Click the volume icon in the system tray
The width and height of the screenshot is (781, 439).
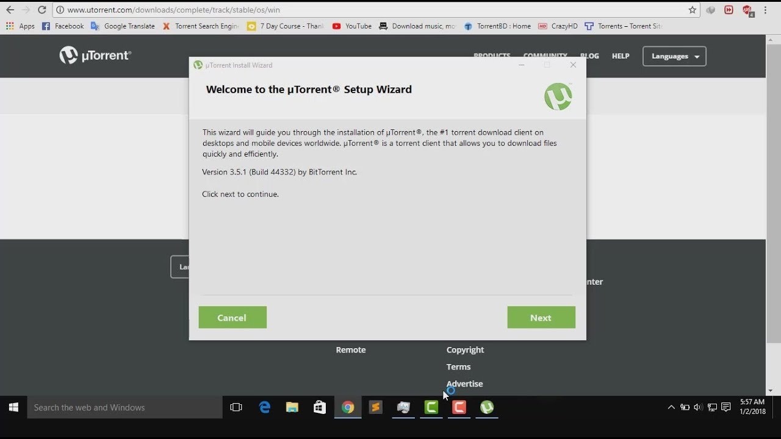point(698,407)
